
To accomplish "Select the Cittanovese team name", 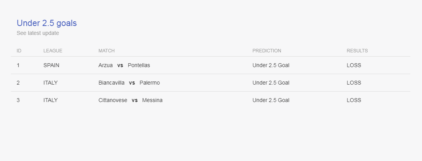I will pos(113,100).
